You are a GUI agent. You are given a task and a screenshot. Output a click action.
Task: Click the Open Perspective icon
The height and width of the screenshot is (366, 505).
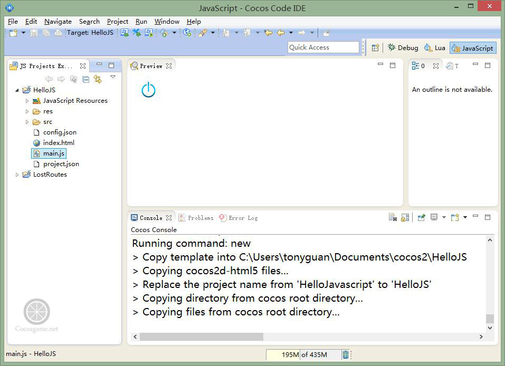tap(375, 48)
